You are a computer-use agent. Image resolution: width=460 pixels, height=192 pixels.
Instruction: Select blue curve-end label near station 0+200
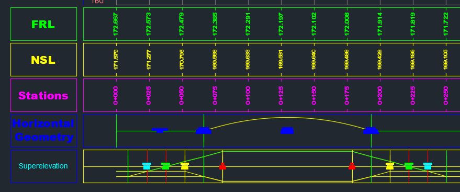pyautogui.click(x=371, y=130)
